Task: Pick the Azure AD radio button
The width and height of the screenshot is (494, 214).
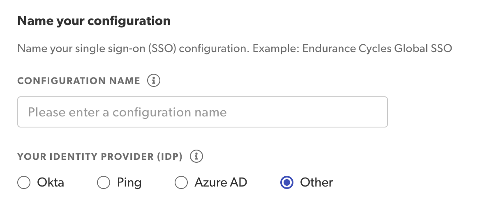Action: click(x=181, y=182)
